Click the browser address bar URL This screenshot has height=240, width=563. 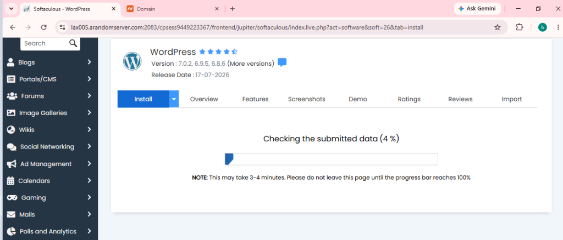[x=247, y=27]
